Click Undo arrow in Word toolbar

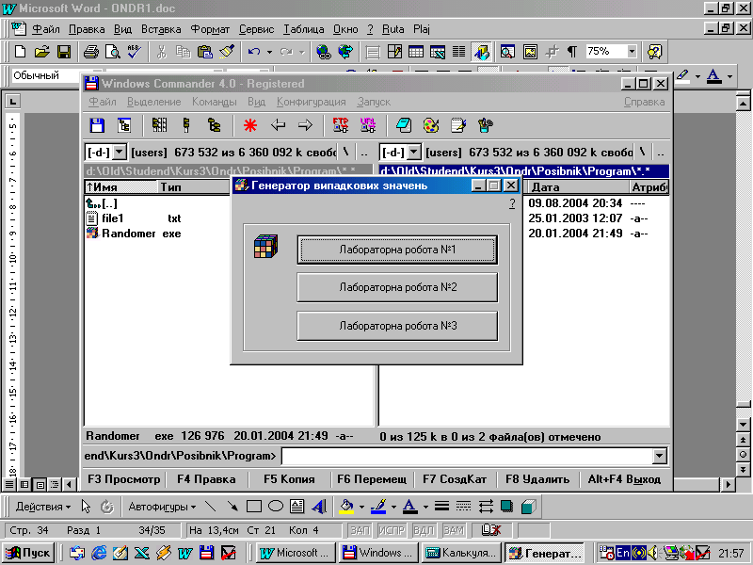(254, 52)
